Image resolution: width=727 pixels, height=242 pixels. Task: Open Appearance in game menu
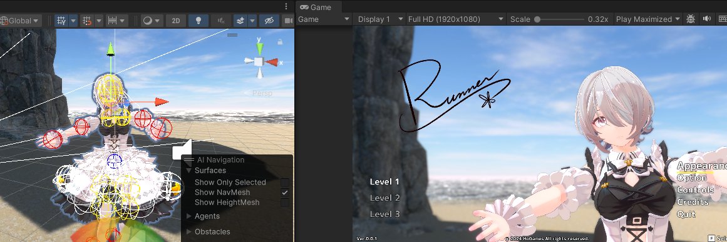(701, 166)
